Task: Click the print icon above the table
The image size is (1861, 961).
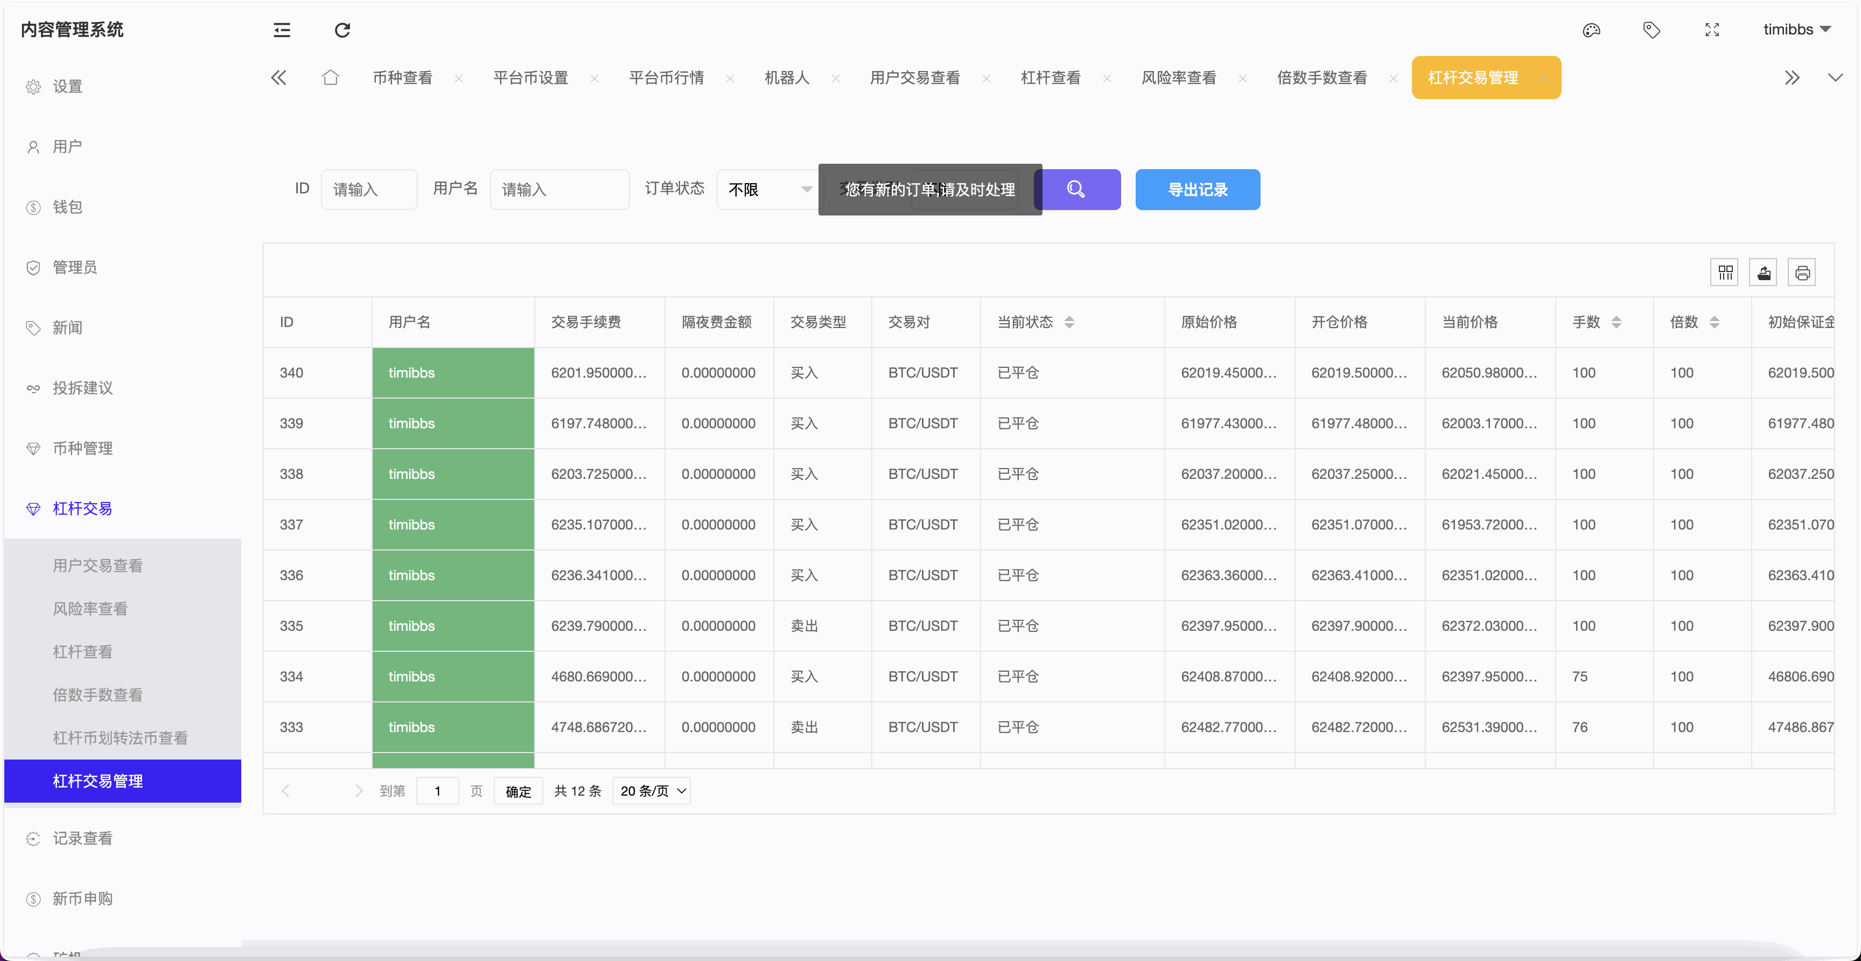Action: (x=1802, y=273)
